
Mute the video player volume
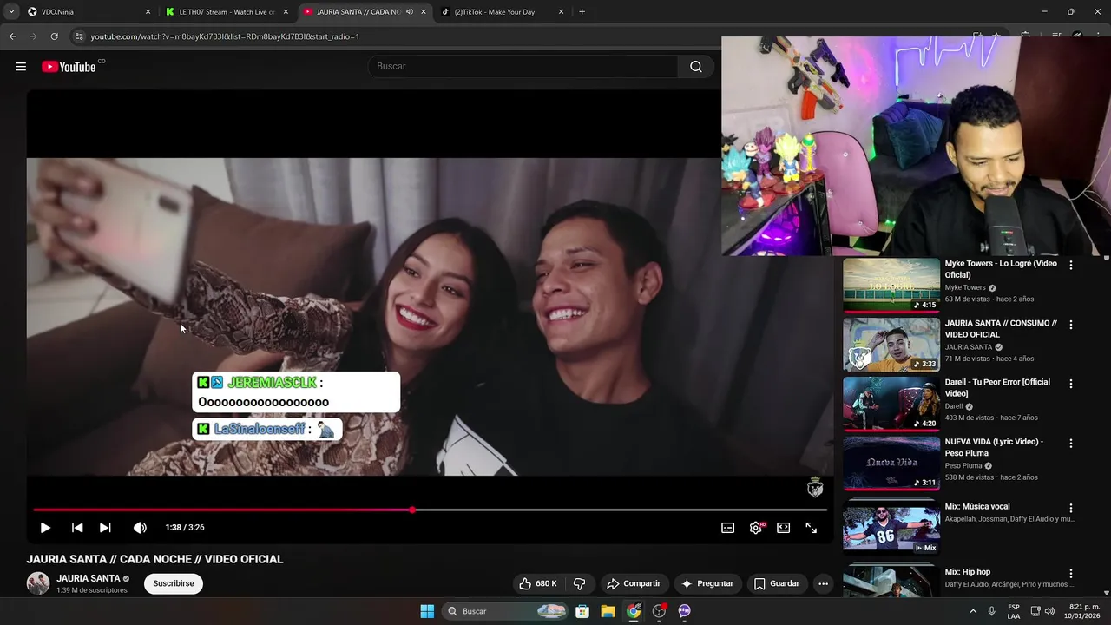(140, 528)
